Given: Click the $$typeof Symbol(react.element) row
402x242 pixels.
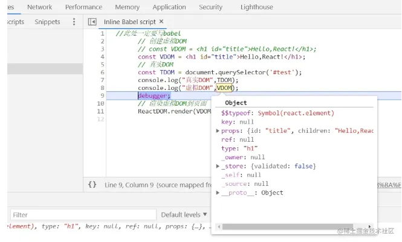Looking at the screenshot, I should (277, 113).
